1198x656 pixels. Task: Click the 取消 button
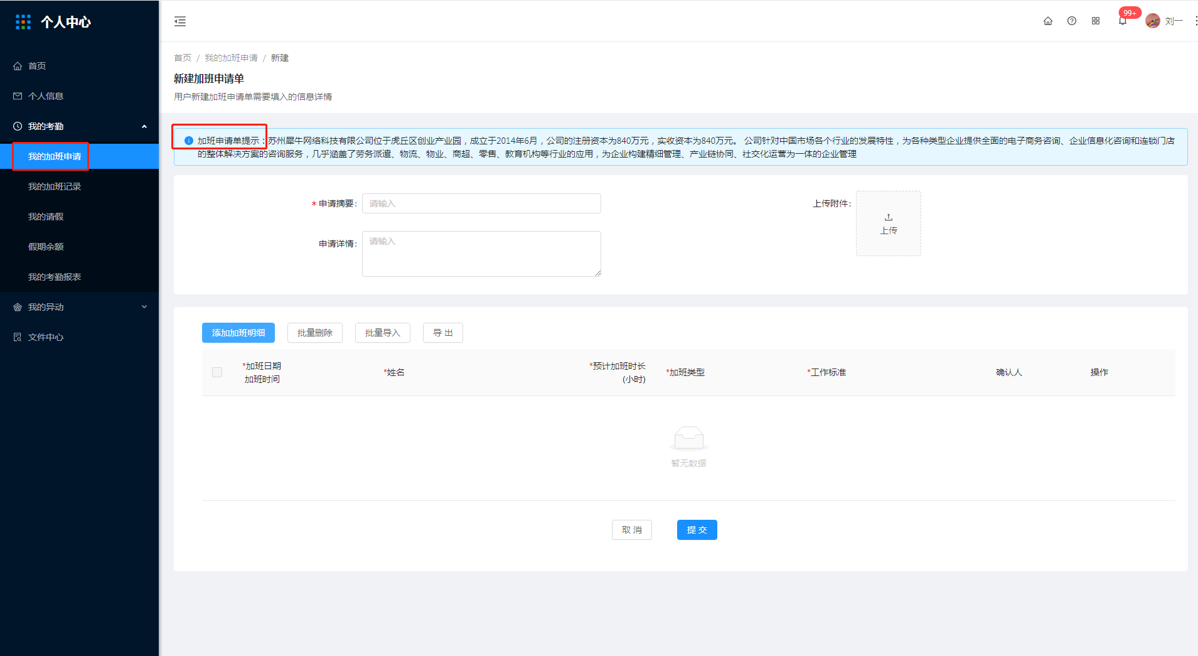tap(632, 530)
